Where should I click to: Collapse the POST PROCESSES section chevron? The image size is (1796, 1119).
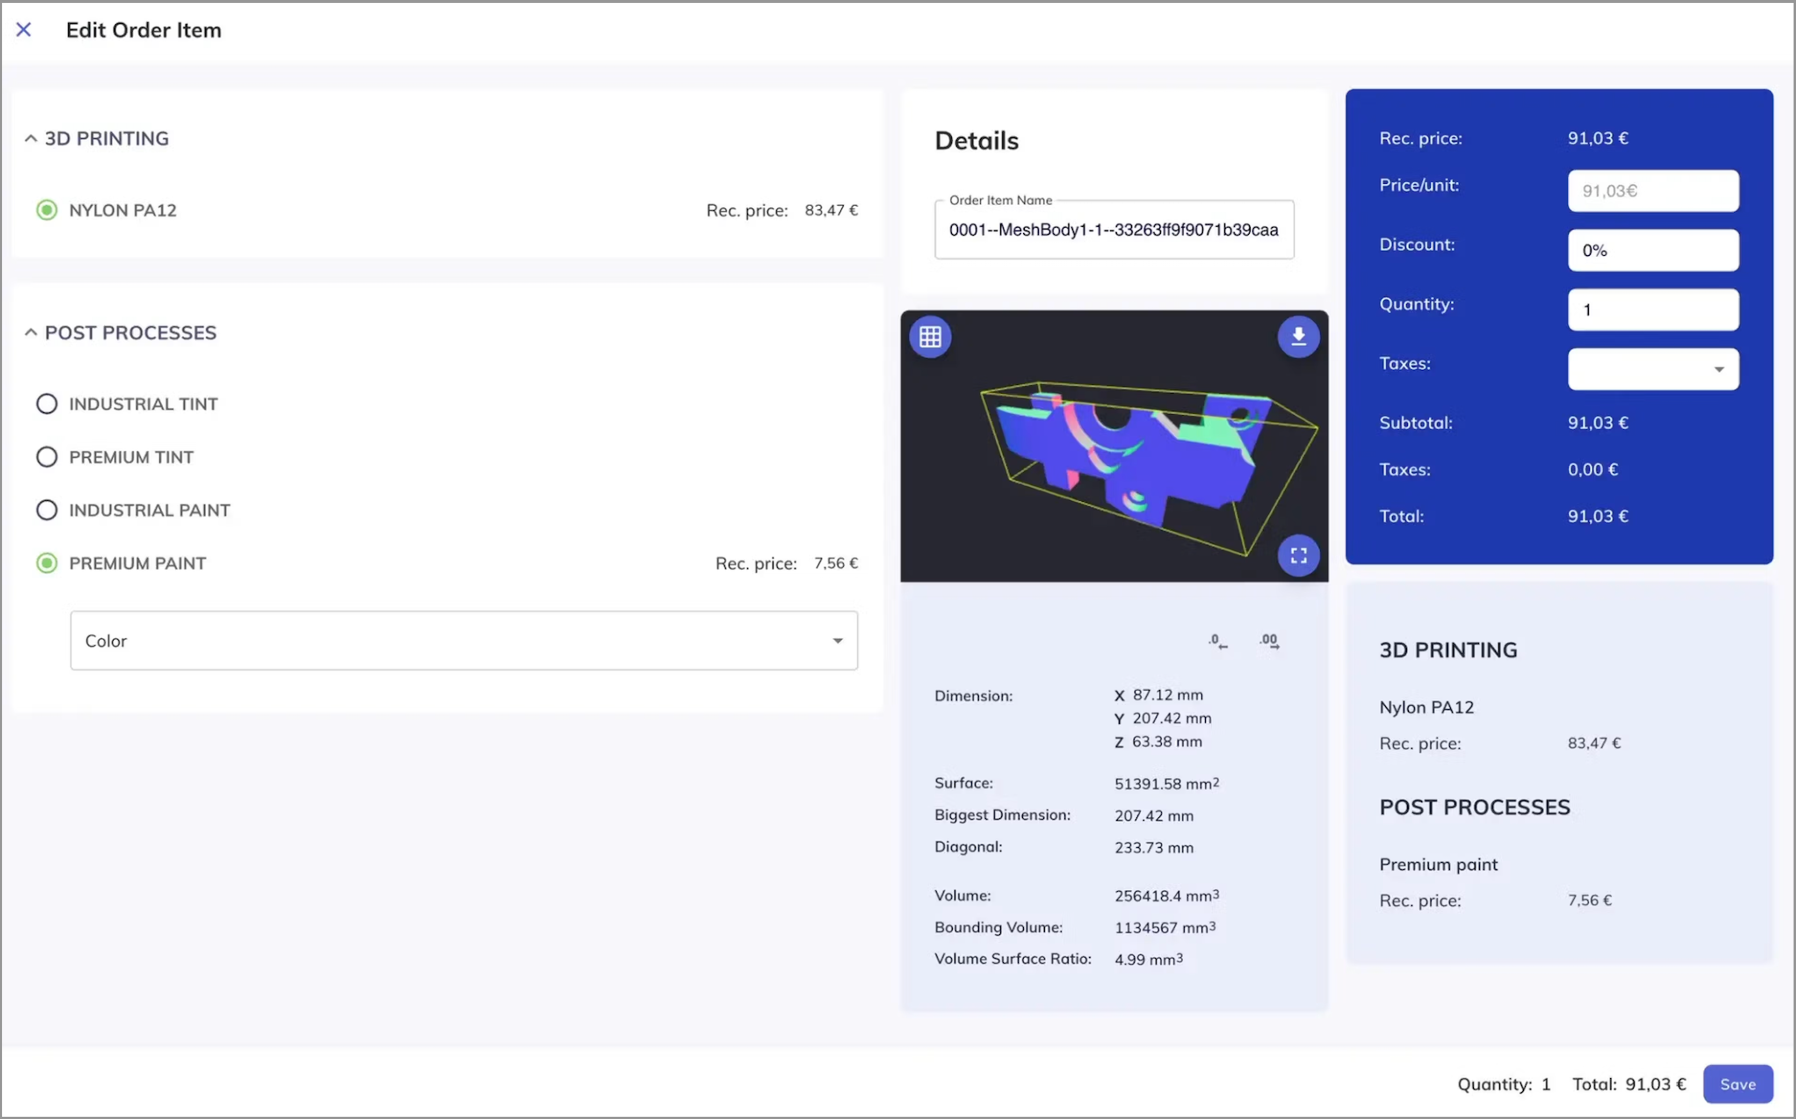[x=30, y=332]
